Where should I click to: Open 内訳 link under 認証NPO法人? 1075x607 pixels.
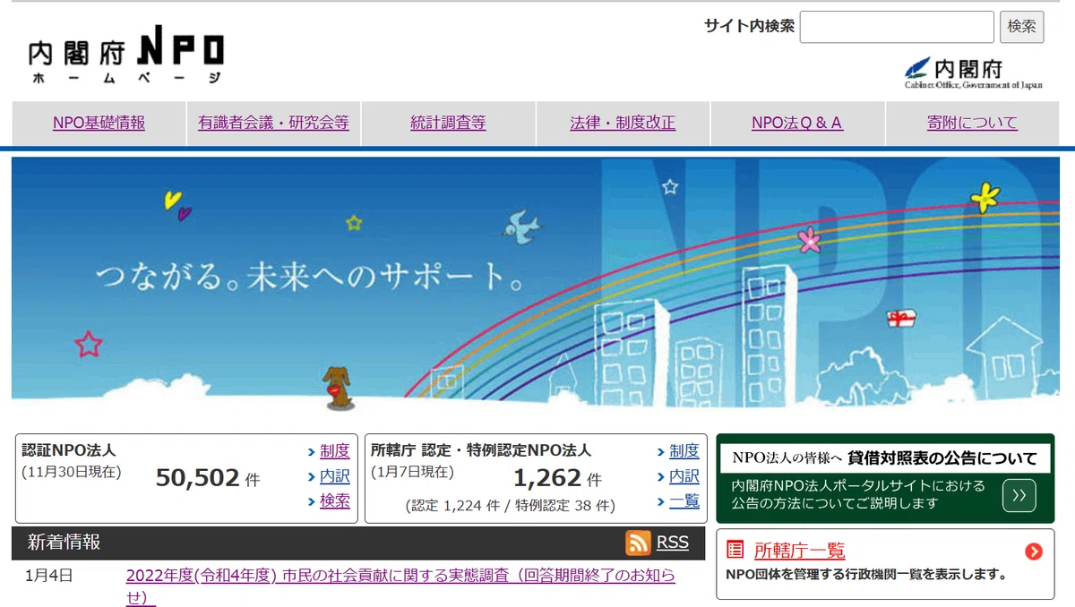(x=335, y=476)
